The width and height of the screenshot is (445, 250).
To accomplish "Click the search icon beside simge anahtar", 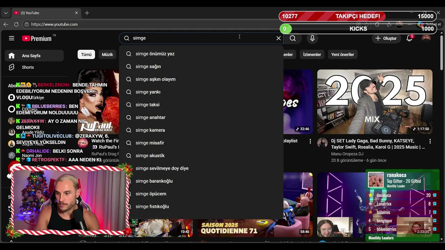I will point(129,117).
